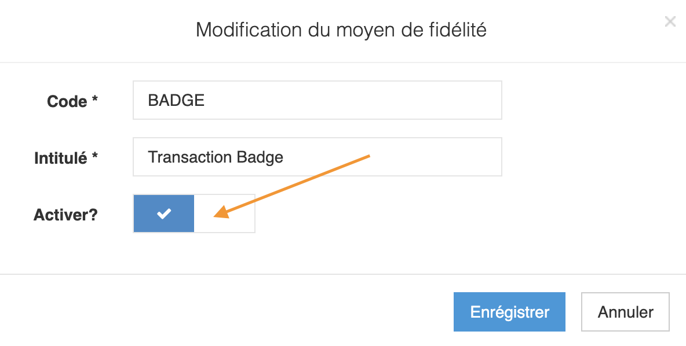Place cursor on "Transaction Badge" text

coord(216,157)
